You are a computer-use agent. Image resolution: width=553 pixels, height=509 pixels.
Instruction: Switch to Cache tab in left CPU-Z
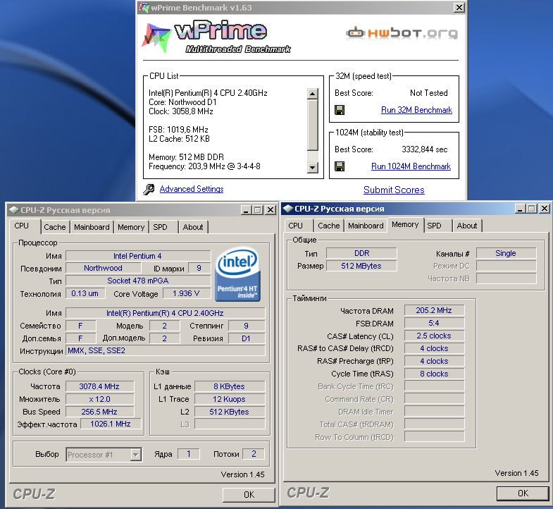coord(55,227)
